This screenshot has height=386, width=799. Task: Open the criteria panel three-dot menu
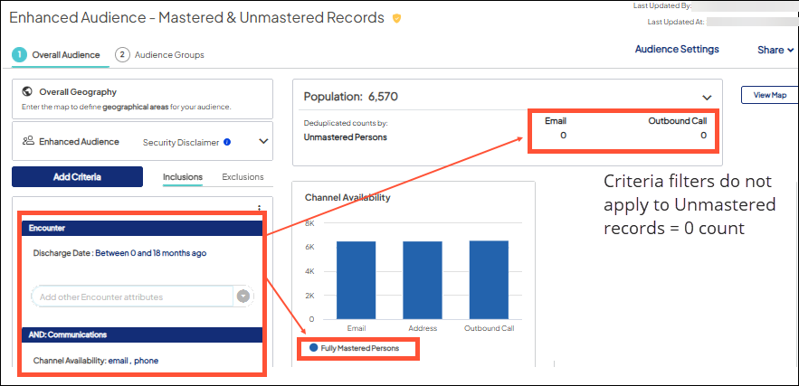(260, 207)
